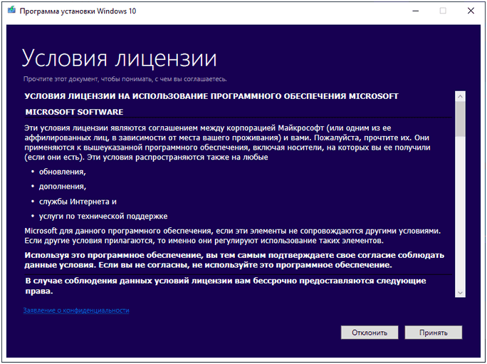Click the paragraph starting 'Microsoft для данного программного'

pyautogui.click(x=233, y=236)
